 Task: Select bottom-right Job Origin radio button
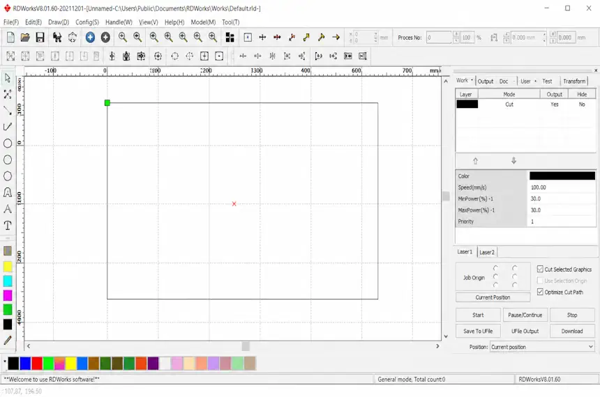pyautogui.click(x=515, y=285)
